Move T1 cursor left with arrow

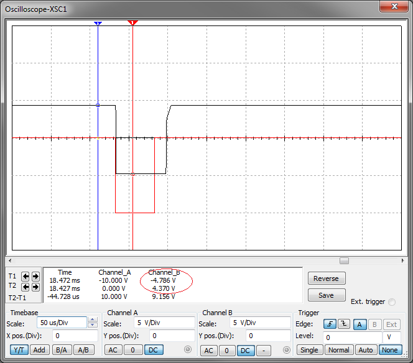[26, 276]
